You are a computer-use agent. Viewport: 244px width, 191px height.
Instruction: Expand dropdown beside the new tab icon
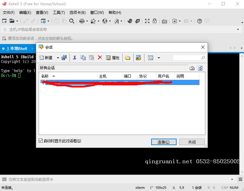[180, 21]
